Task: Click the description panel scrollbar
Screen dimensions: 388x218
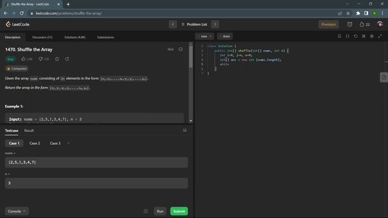Action: [191, 58]
